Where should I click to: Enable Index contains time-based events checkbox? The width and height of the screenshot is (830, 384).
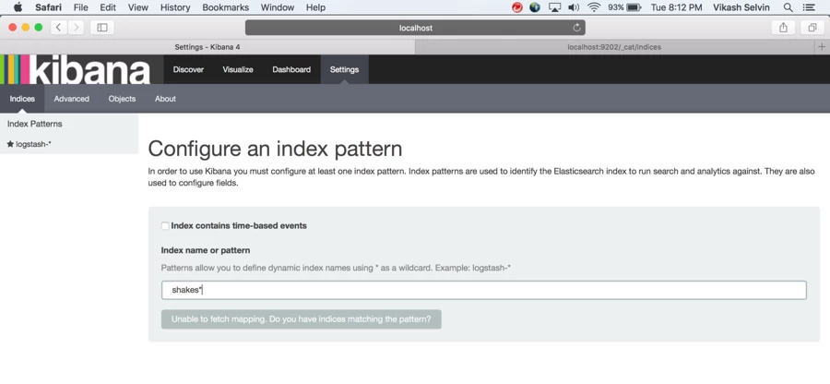point(165,225)
